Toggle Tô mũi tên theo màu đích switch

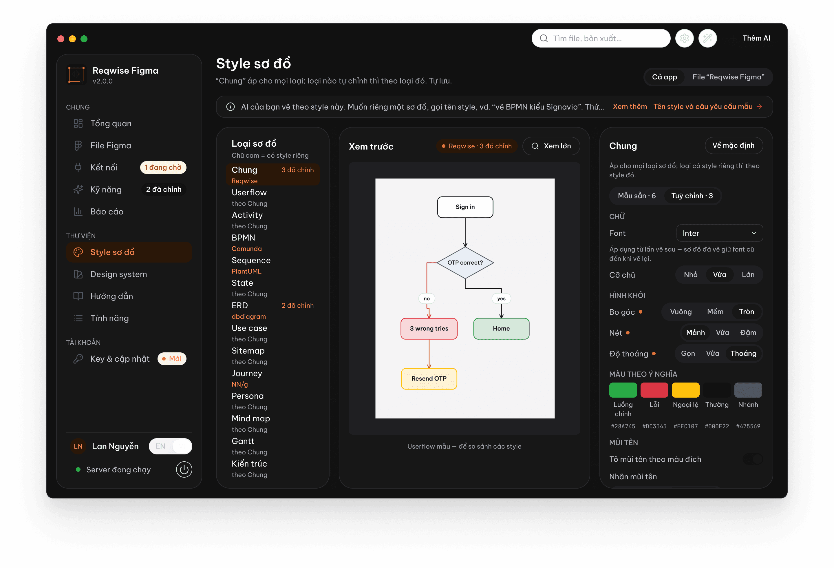753,459
